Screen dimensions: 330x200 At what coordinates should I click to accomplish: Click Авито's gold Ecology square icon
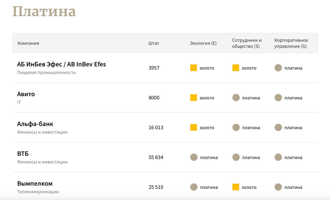(x=193, y=98)
